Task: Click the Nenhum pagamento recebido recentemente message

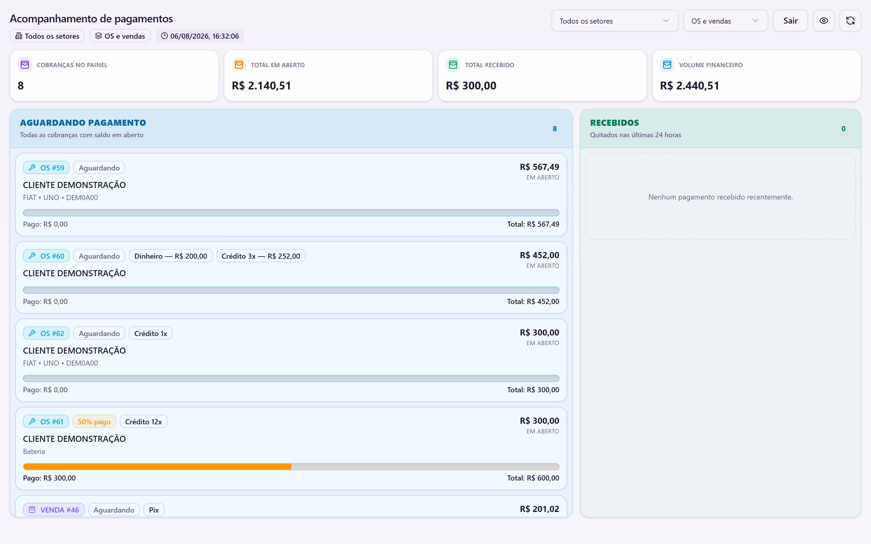Action: coord(721,197)
